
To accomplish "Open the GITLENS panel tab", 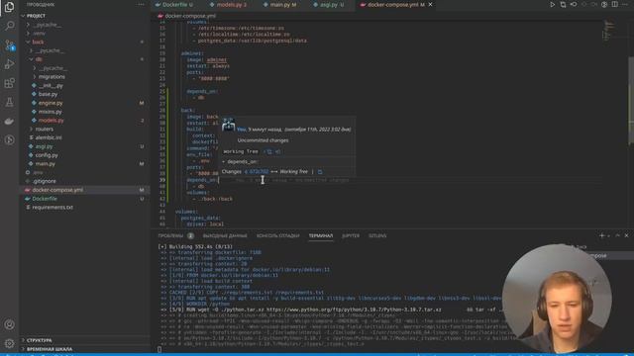I will pos(377,235).
